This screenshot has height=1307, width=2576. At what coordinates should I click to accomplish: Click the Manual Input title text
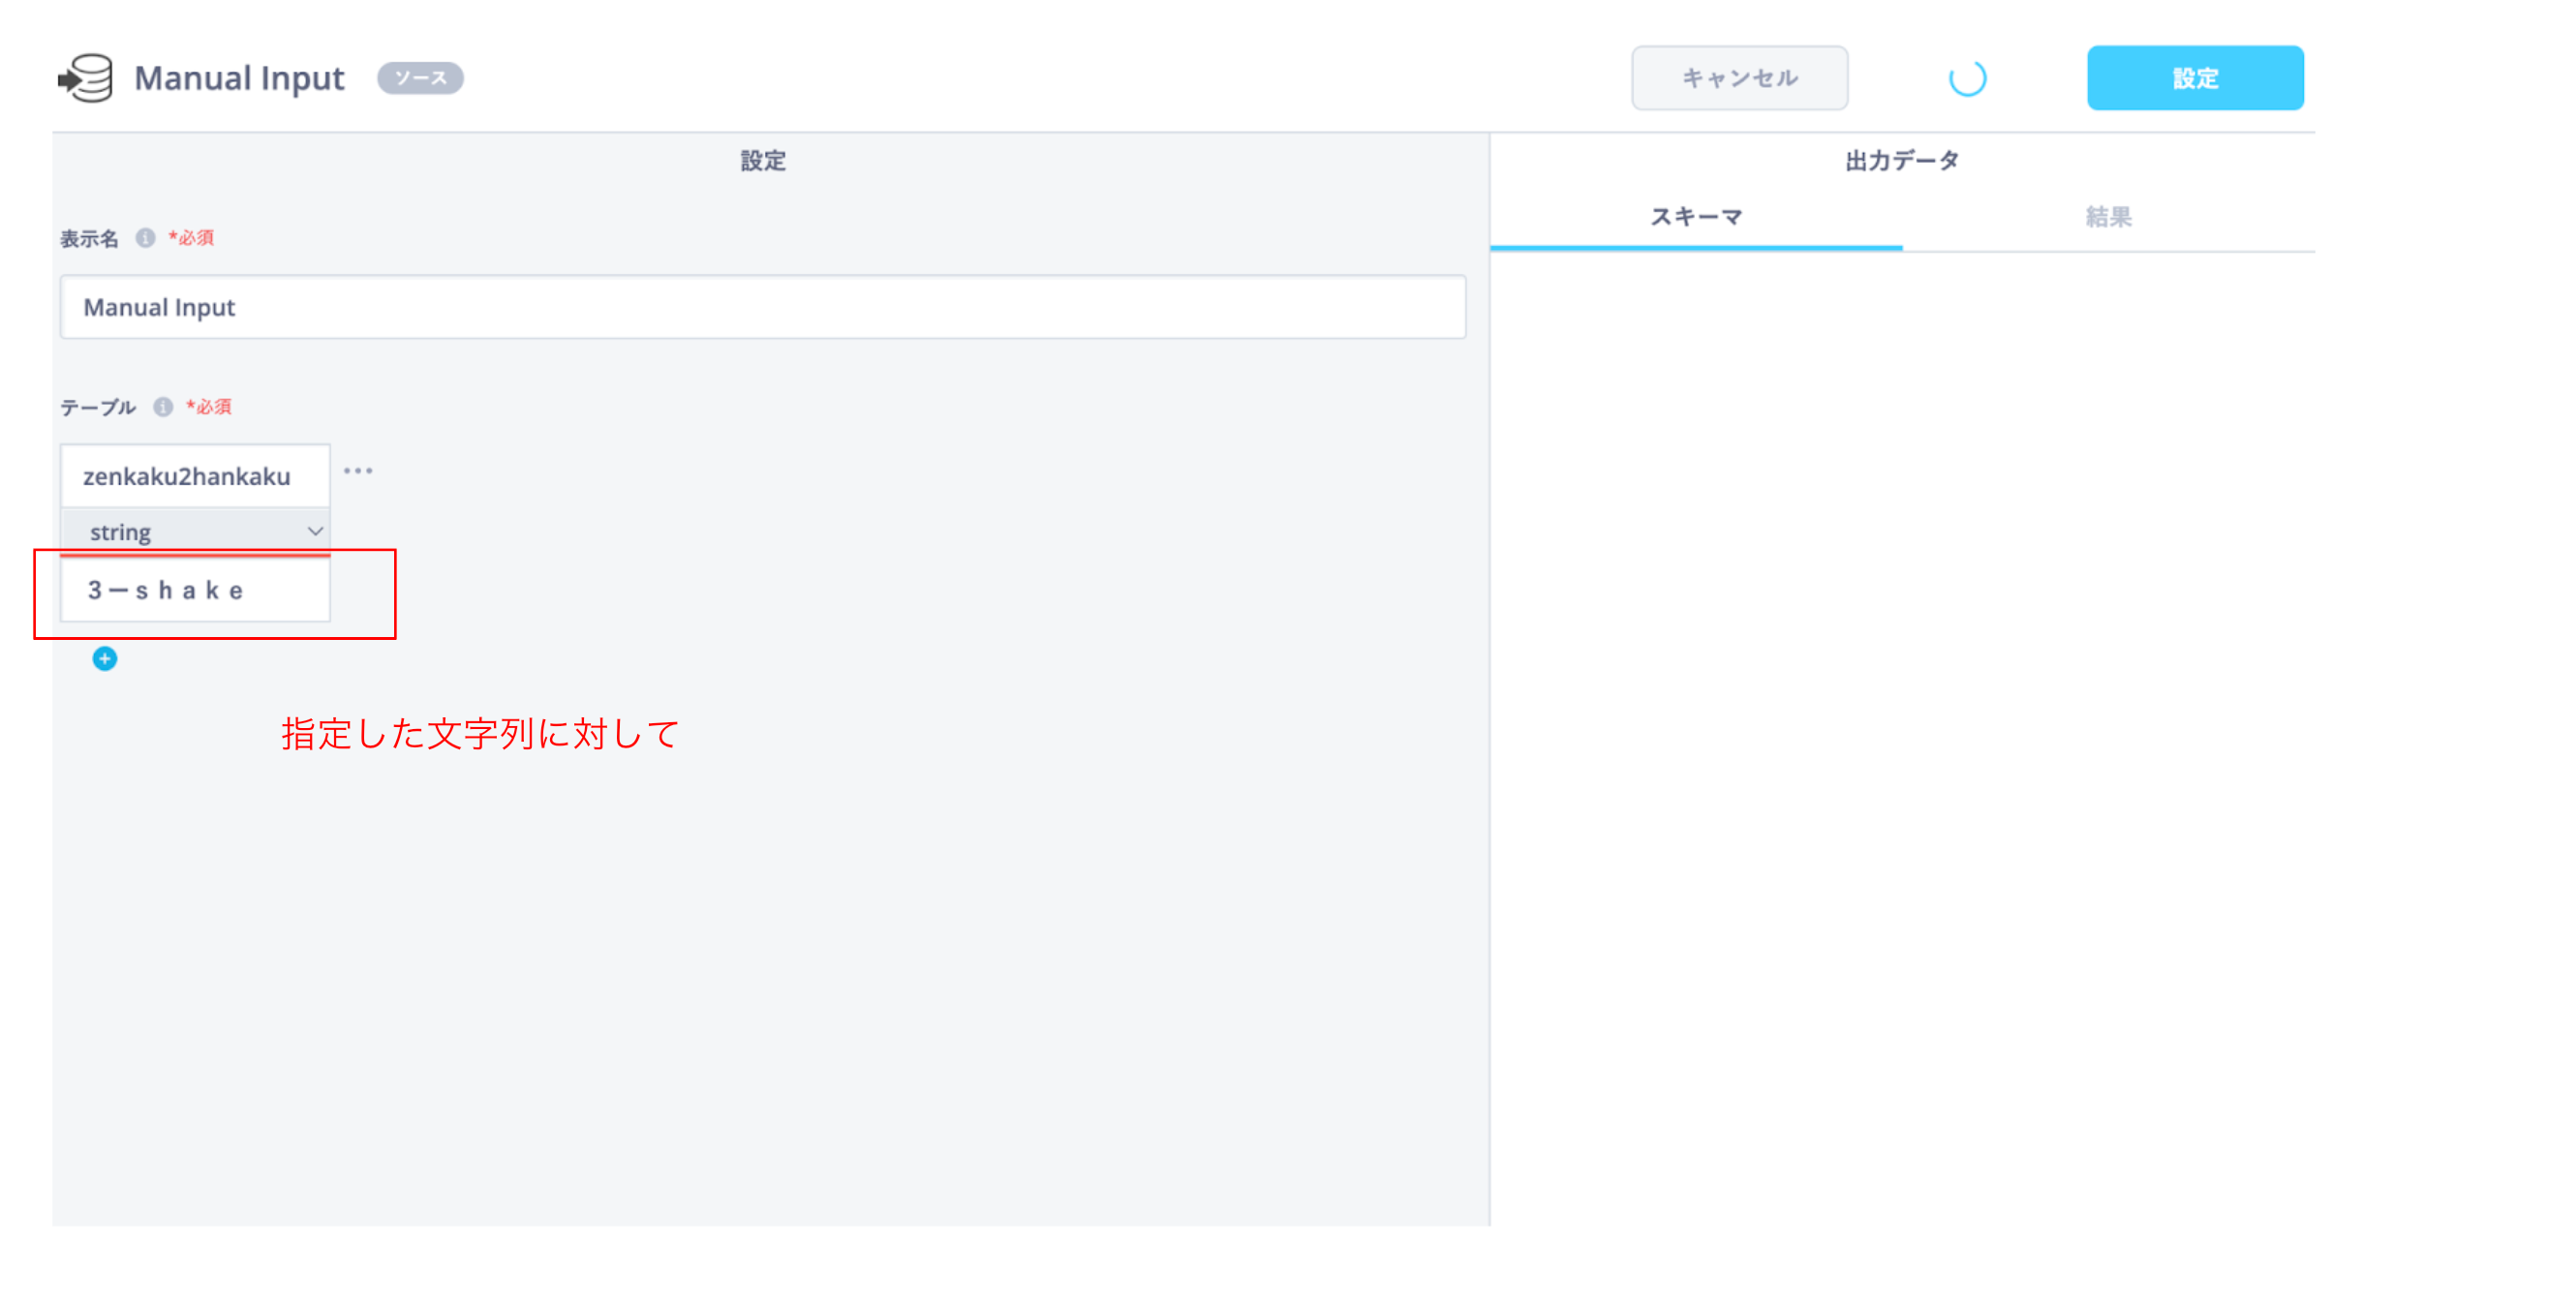(x=239, y=78)
